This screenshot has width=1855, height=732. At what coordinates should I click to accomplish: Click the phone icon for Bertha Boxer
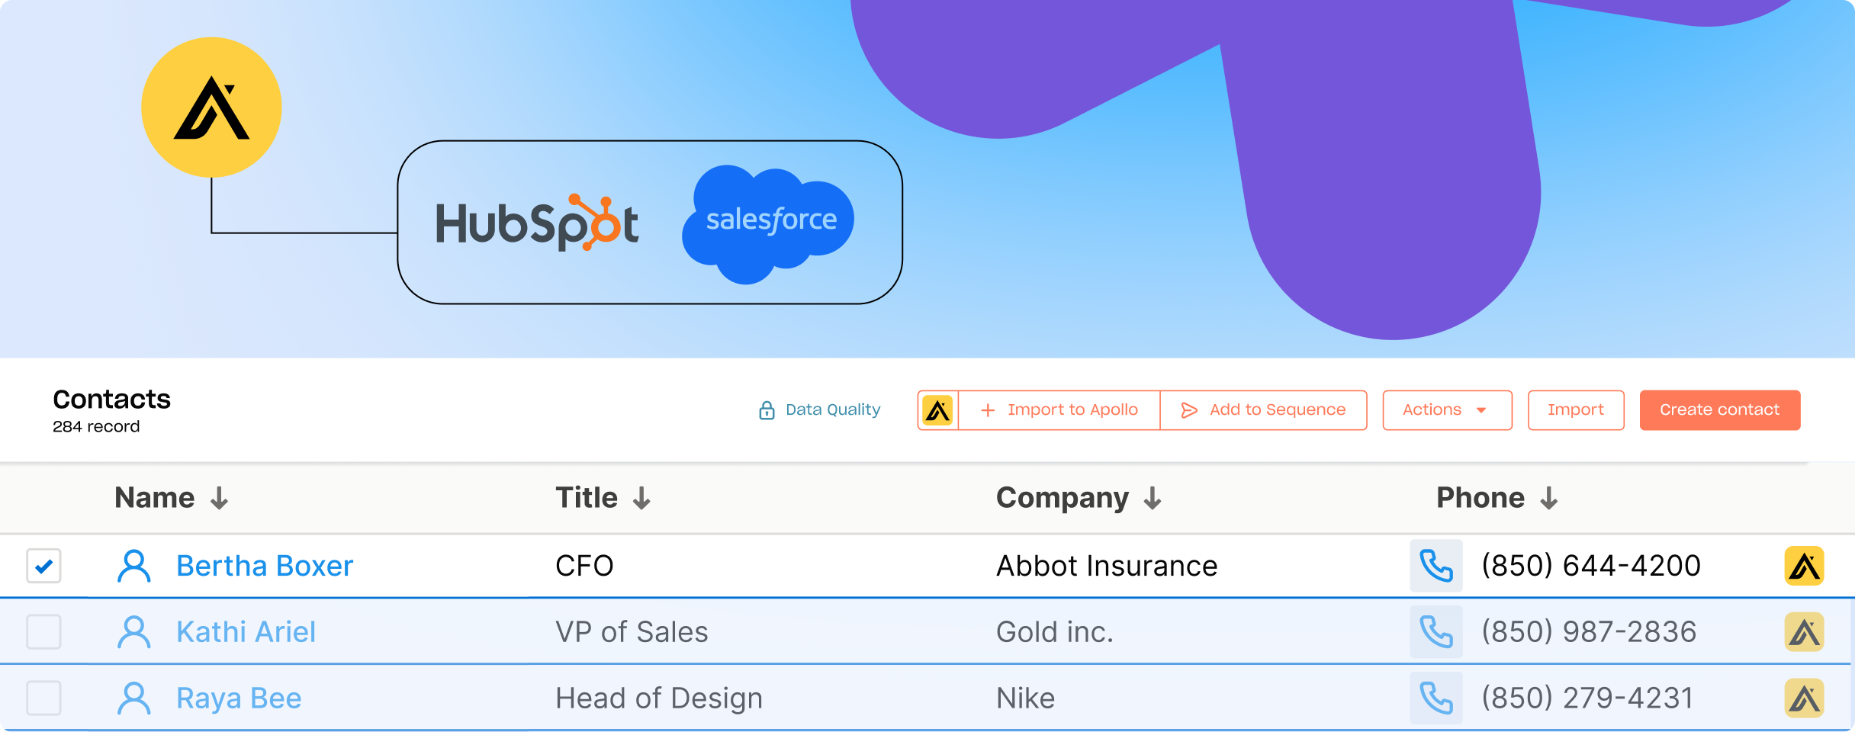(x=1435, y=566)
